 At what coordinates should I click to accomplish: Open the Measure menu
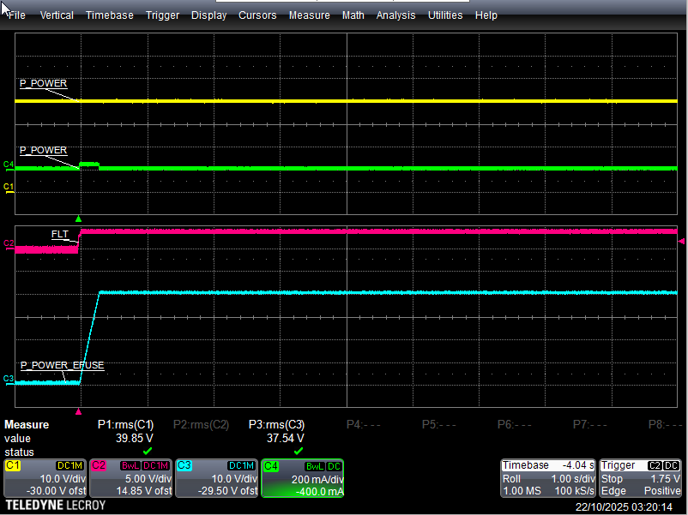point(310,15)
